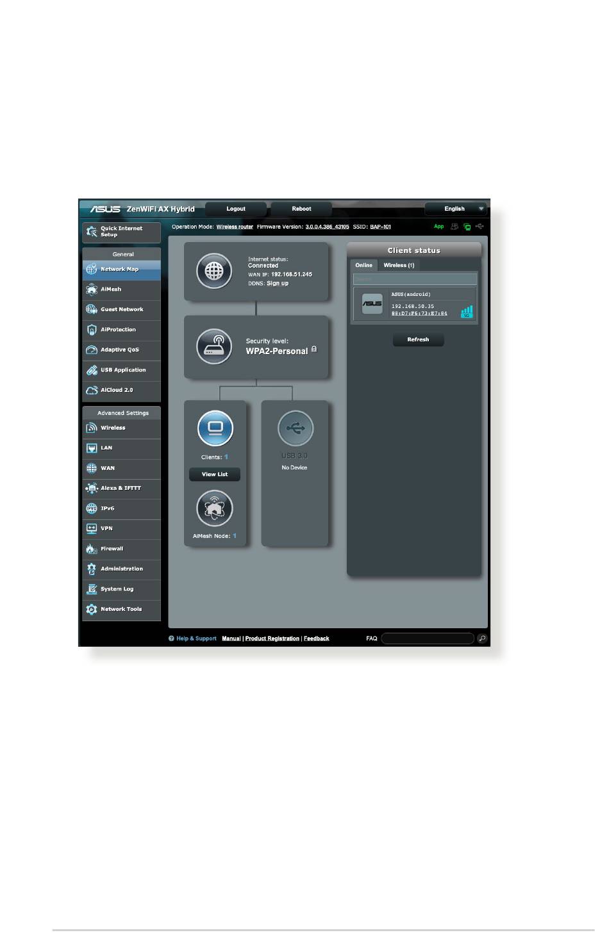
Task: Click the client wireless signal strength icon
Action: [x=467, y=312]
